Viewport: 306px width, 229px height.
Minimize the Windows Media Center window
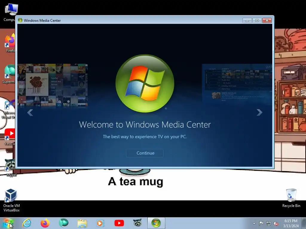pyautogui.click(x=247, y=21)
